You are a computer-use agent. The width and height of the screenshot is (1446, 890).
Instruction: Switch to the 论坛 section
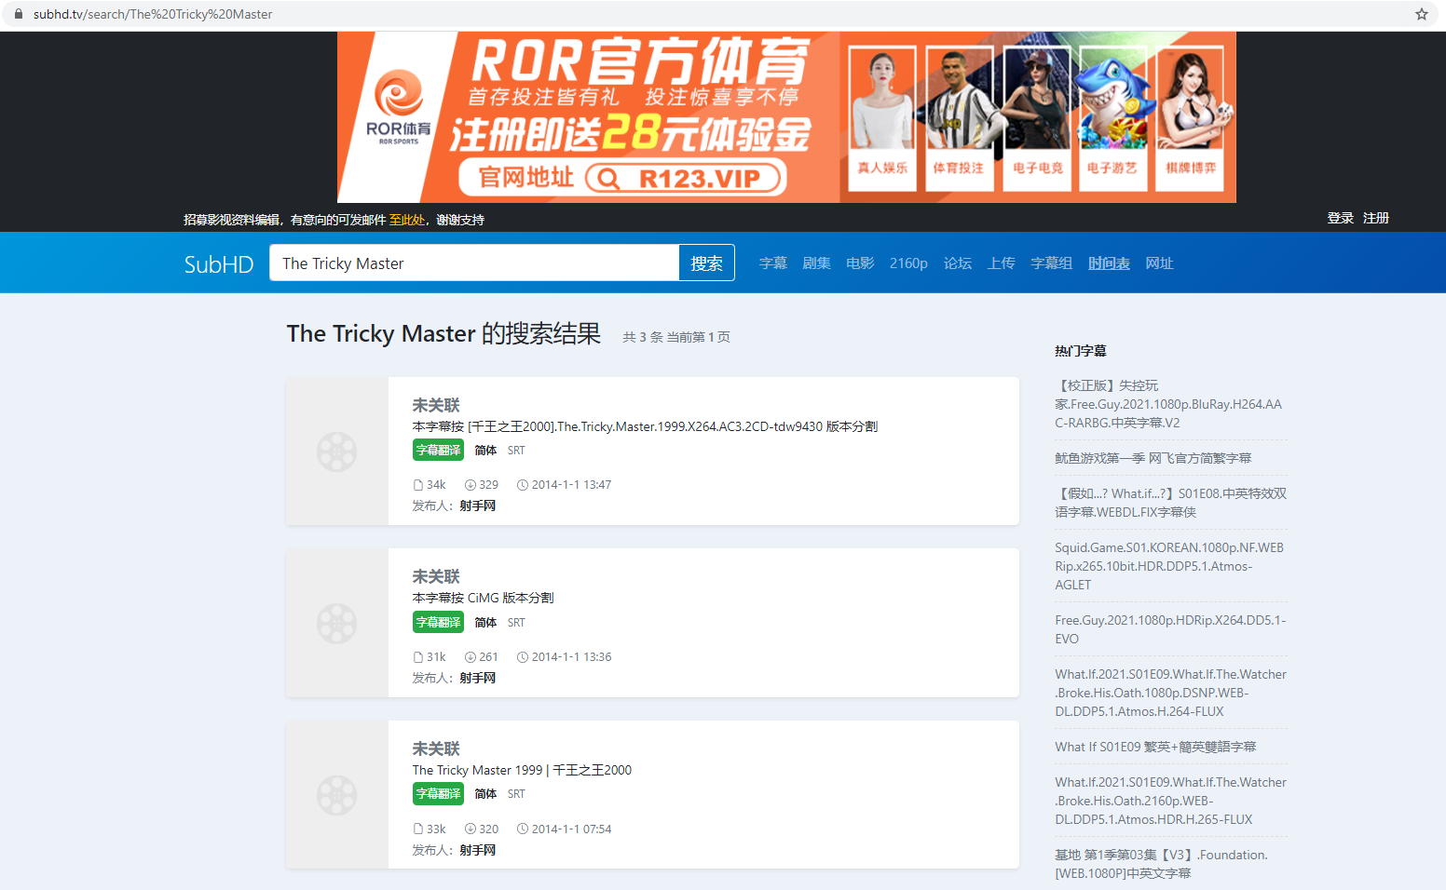958,263
